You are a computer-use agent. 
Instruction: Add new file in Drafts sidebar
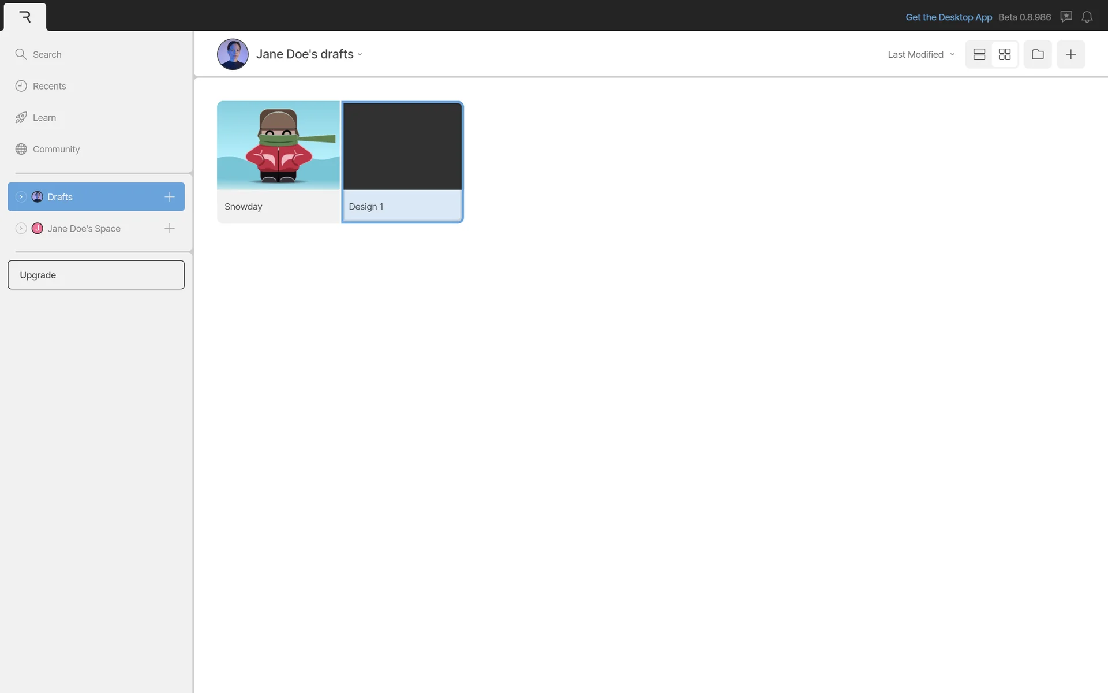169,197
